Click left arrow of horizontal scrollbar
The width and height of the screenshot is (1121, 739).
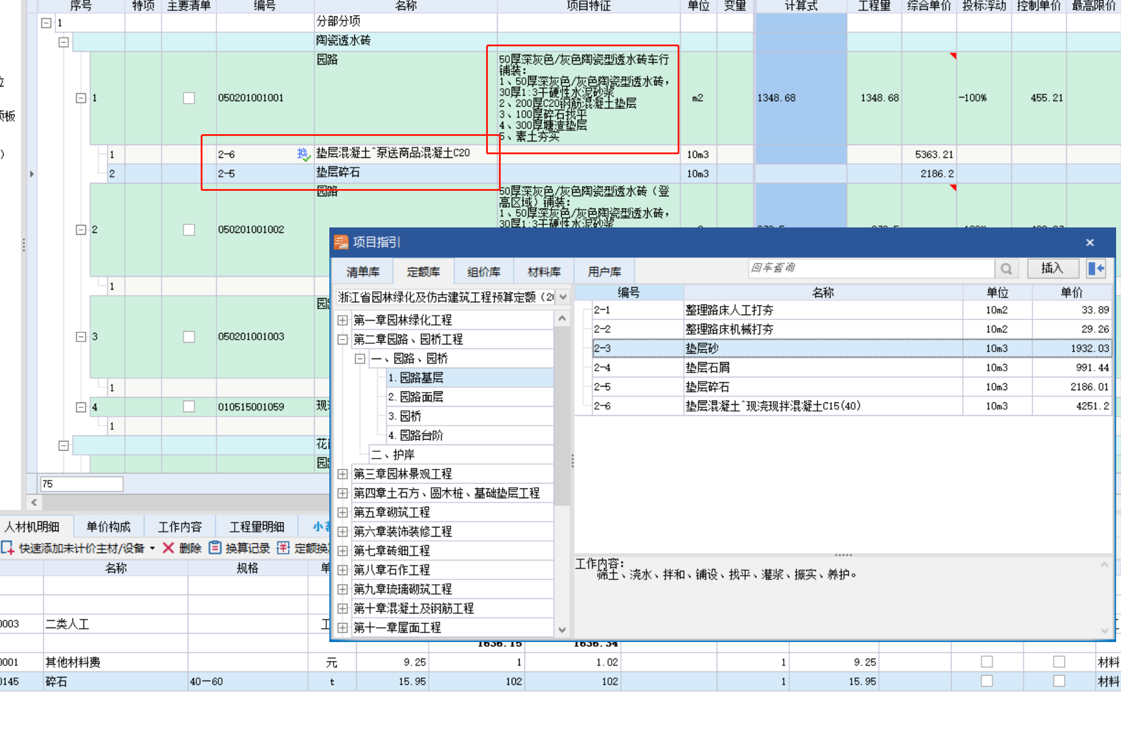pos(34,502)
